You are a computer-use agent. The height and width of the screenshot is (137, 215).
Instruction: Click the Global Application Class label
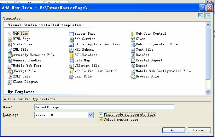(97, 44)
